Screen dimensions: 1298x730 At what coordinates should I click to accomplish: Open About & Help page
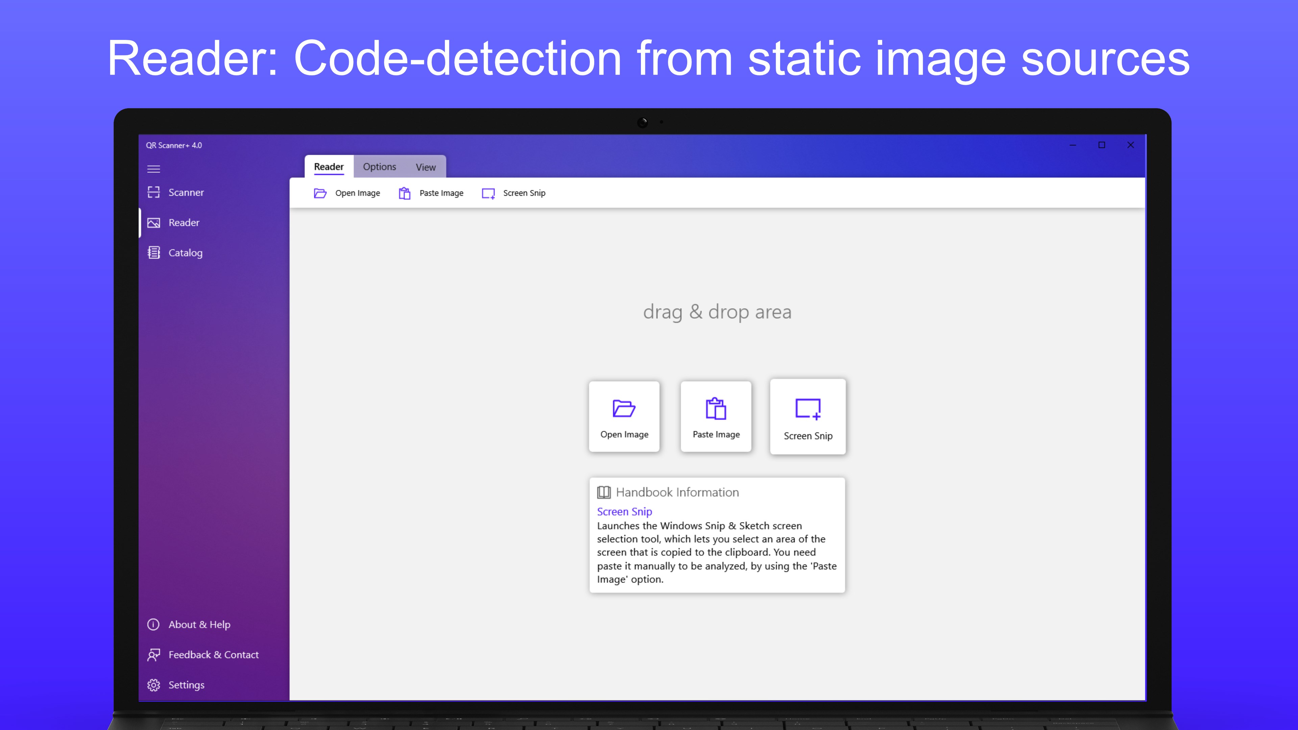coord(199,624)
